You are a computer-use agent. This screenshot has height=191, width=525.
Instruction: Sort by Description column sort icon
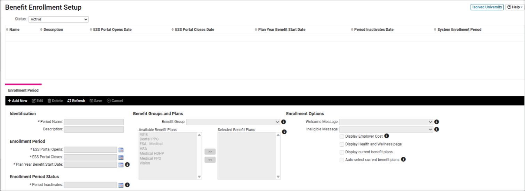pos(41,30)
